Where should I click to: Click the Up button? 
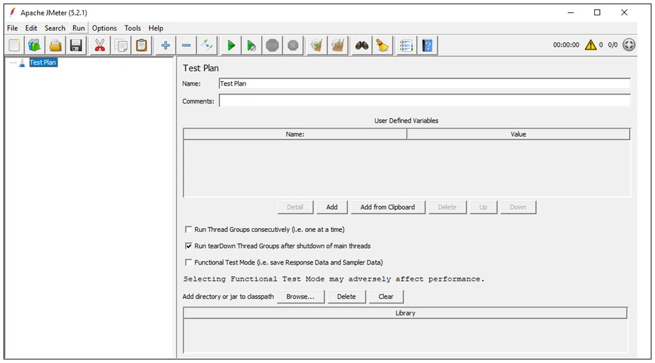(484, 207)
